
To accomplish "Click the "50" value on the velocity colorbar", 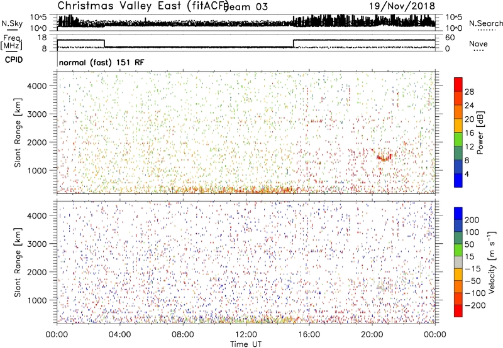I will click(469, 244).
